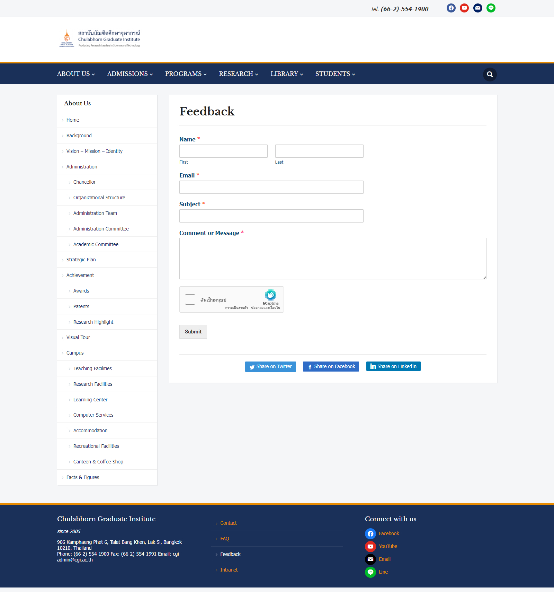Image resolution: width=554 pixels, height=592 pixels.
Task: Expand the ABOUT US dropdown menu
Action: (x=76, y=74)
